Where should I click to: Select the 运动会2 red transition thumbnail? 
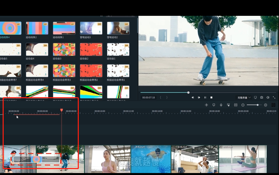coord(91,49)
